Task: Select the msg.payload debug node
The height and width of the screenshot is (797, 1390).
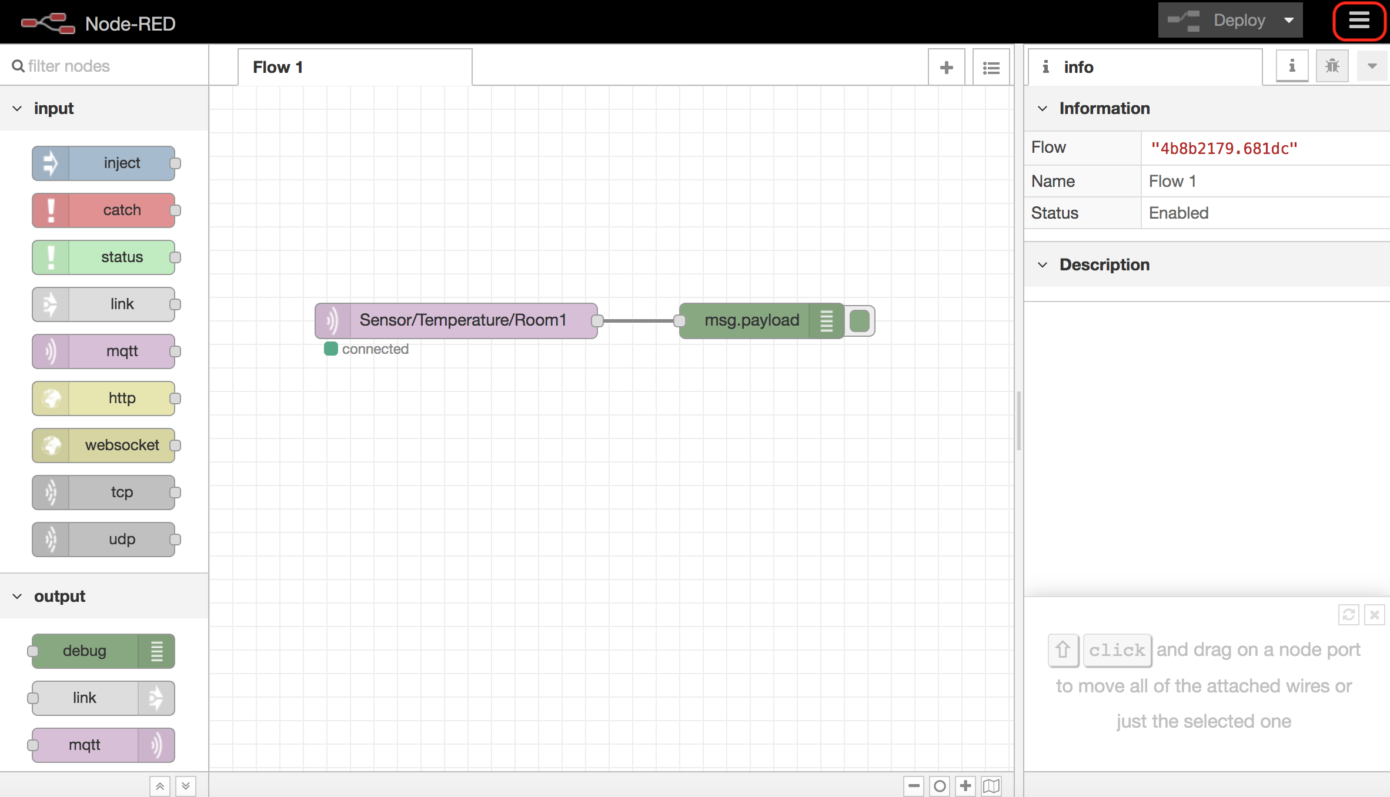Action: click(x=762, y=321)
